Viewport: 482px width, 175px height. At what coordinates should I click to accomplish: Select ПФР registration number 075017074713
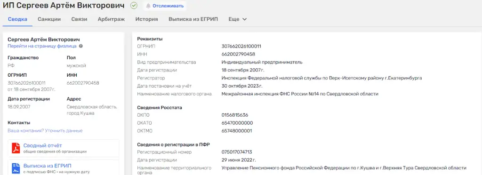[237, 152]
